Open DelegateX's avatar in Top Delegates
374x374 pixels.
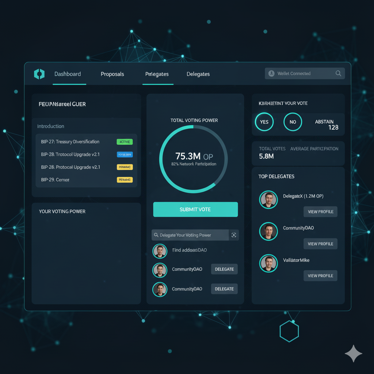[x=268, y=200]
